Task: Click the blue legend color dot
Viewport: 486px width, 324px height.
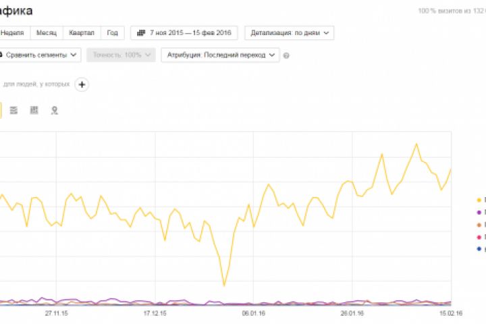Action: tap(479, 248)
